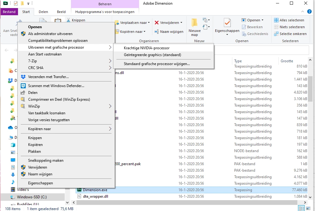
Task: Choose Snelkoppeling maken
Action: pos(66,160)
